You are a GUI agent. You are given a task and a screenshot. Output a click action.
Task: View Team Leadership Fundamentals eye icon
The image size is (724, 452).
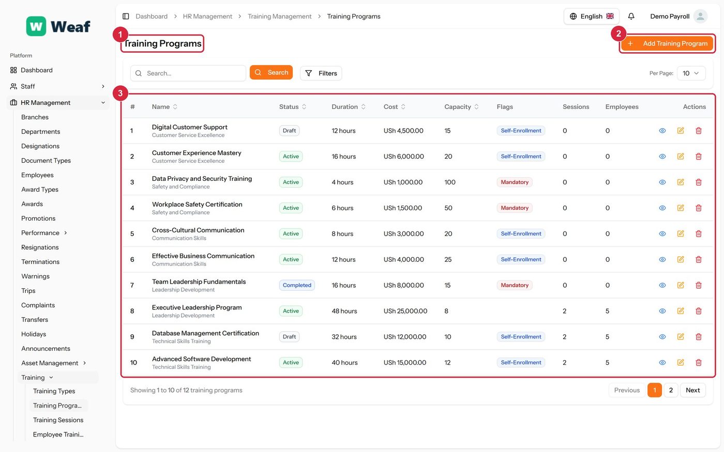tap(662, 285)
